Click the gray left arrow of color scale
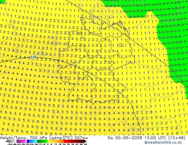This screenshot has width=188, height=145. [x=7, y=141]
